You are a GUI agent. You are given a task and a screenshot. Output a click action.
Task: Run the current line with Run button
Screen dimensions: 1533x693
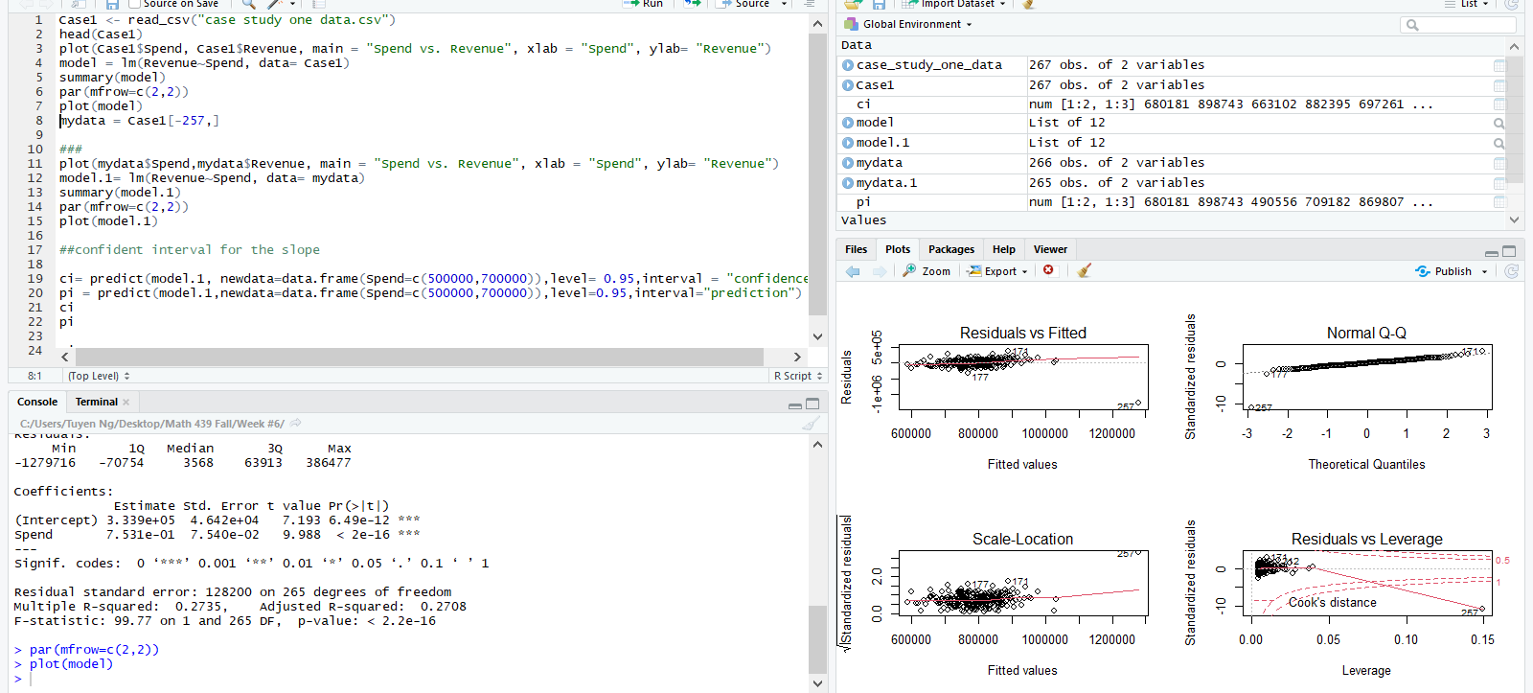click(643, 5)
